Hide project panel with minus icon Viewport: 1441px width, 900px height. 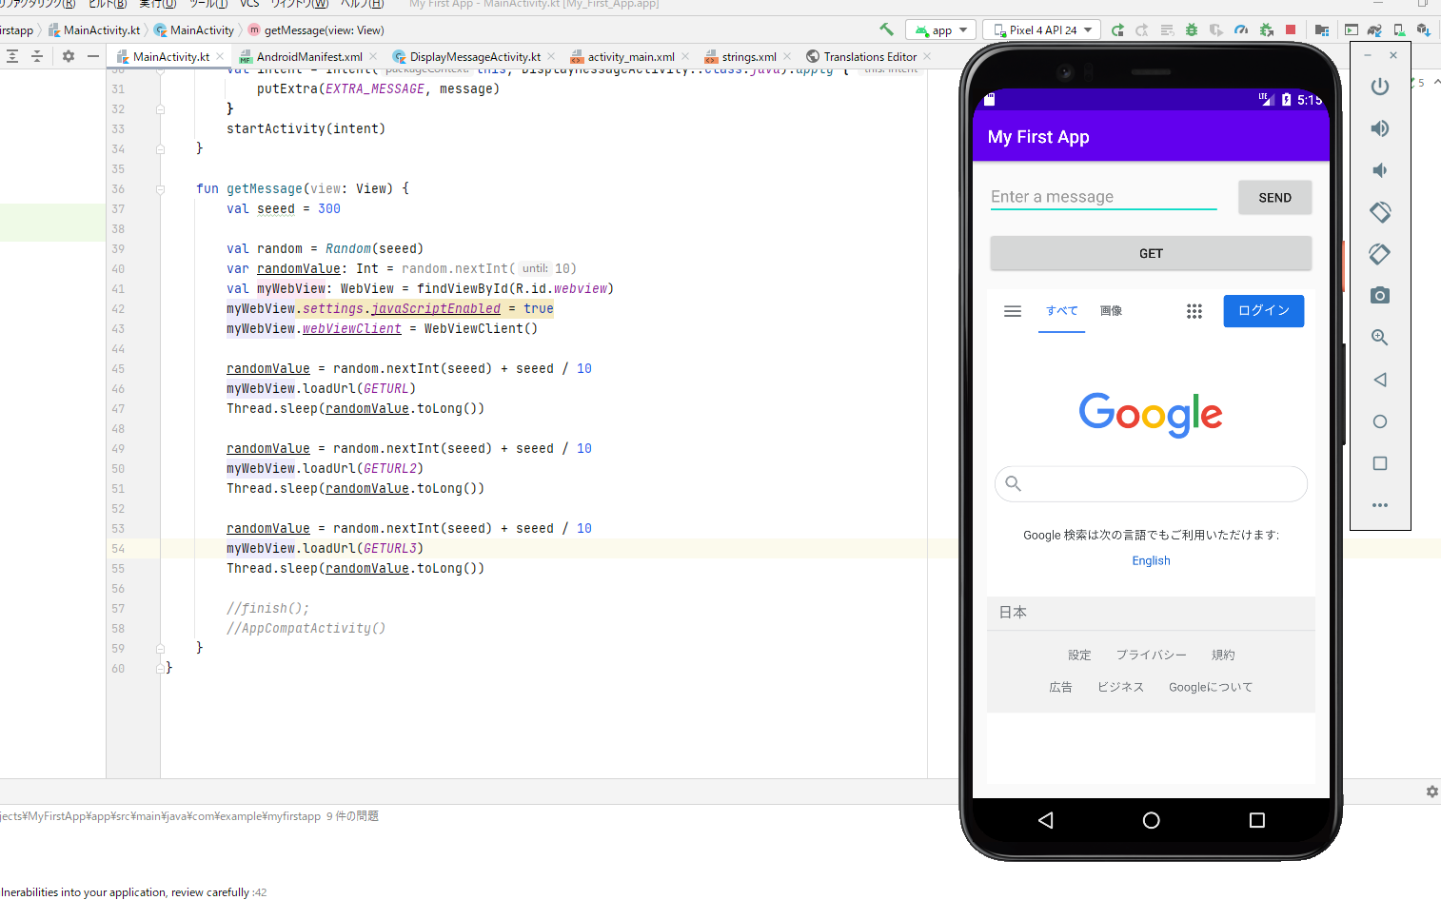click(92, 56)
